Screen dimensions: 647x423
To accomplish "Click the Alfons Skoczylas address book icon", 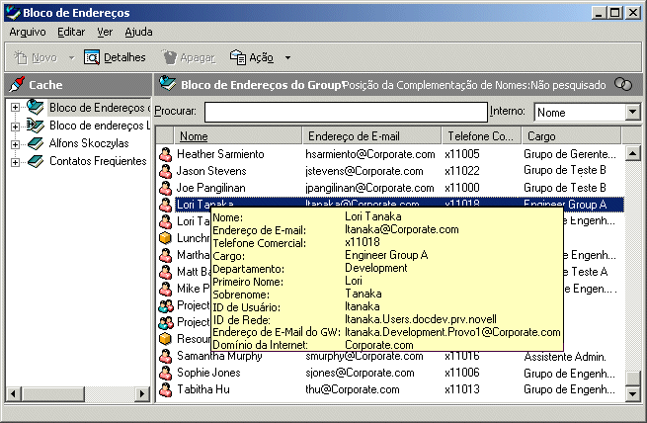I will tap(36, 143).
